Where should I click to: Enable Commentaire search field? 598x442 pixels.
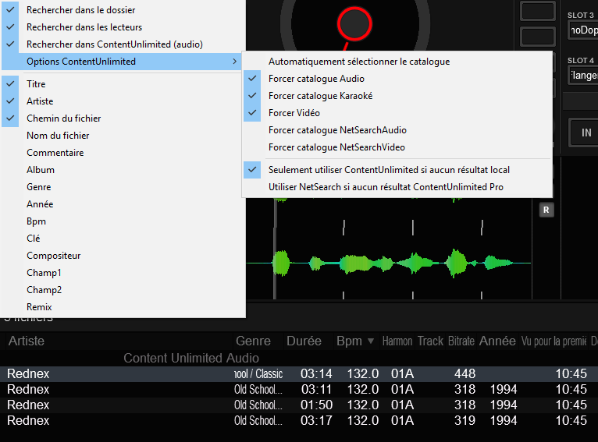pos(123,152)
